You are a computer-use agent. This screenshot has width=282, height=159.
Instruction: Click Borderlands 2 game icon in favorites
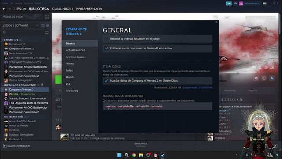coord(6,44)
